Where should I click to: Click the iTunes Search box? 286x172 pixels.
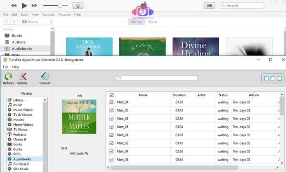(x=242, y=5)
